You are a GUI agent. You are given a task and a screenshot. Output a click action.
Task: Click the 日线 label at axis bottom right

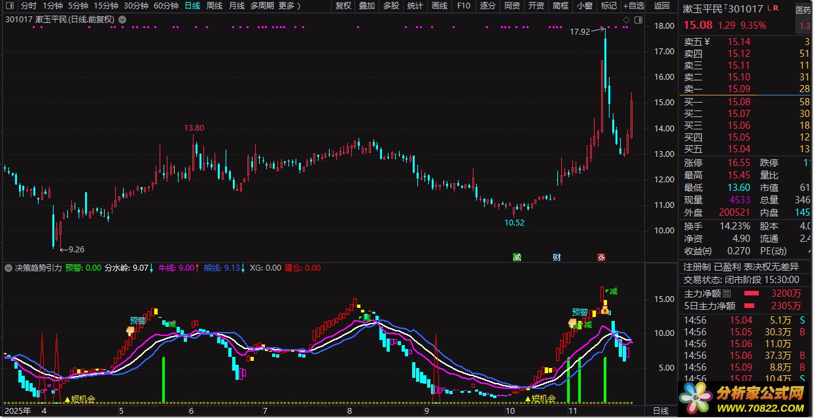pyautogui.click(x=661, y=411)
